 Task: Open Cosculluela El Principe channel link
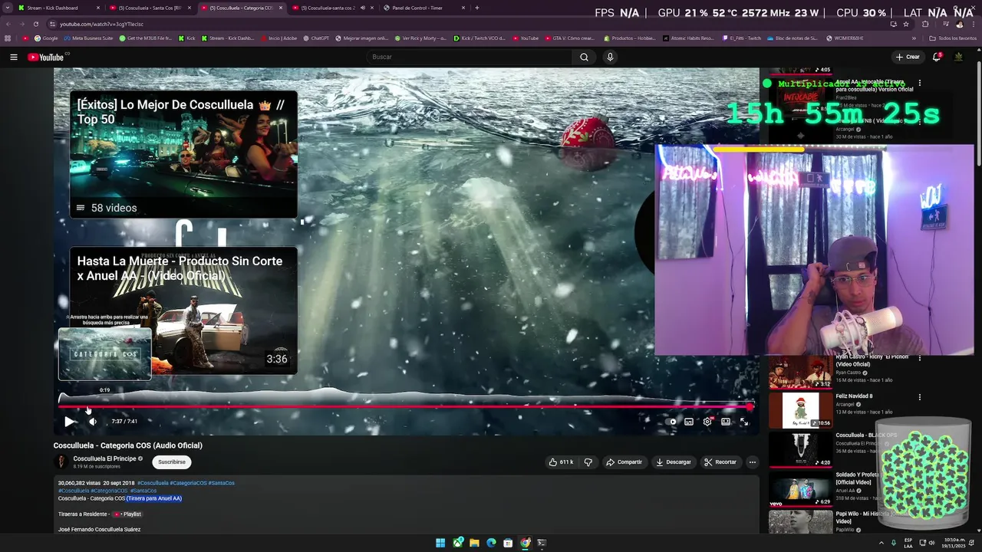[x=104, y=458]
